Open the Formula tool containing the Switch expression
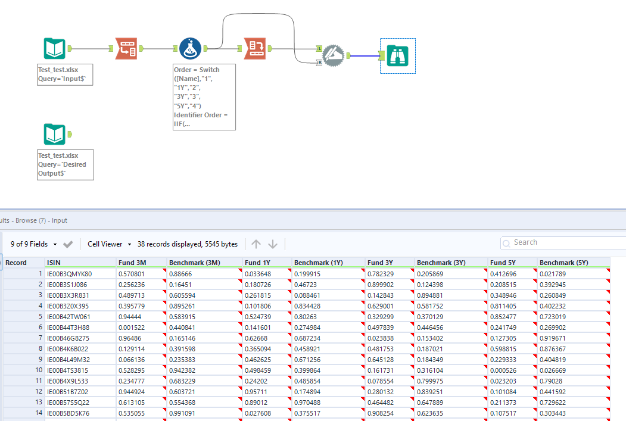 pyautogui.click(x=189, y=48)
